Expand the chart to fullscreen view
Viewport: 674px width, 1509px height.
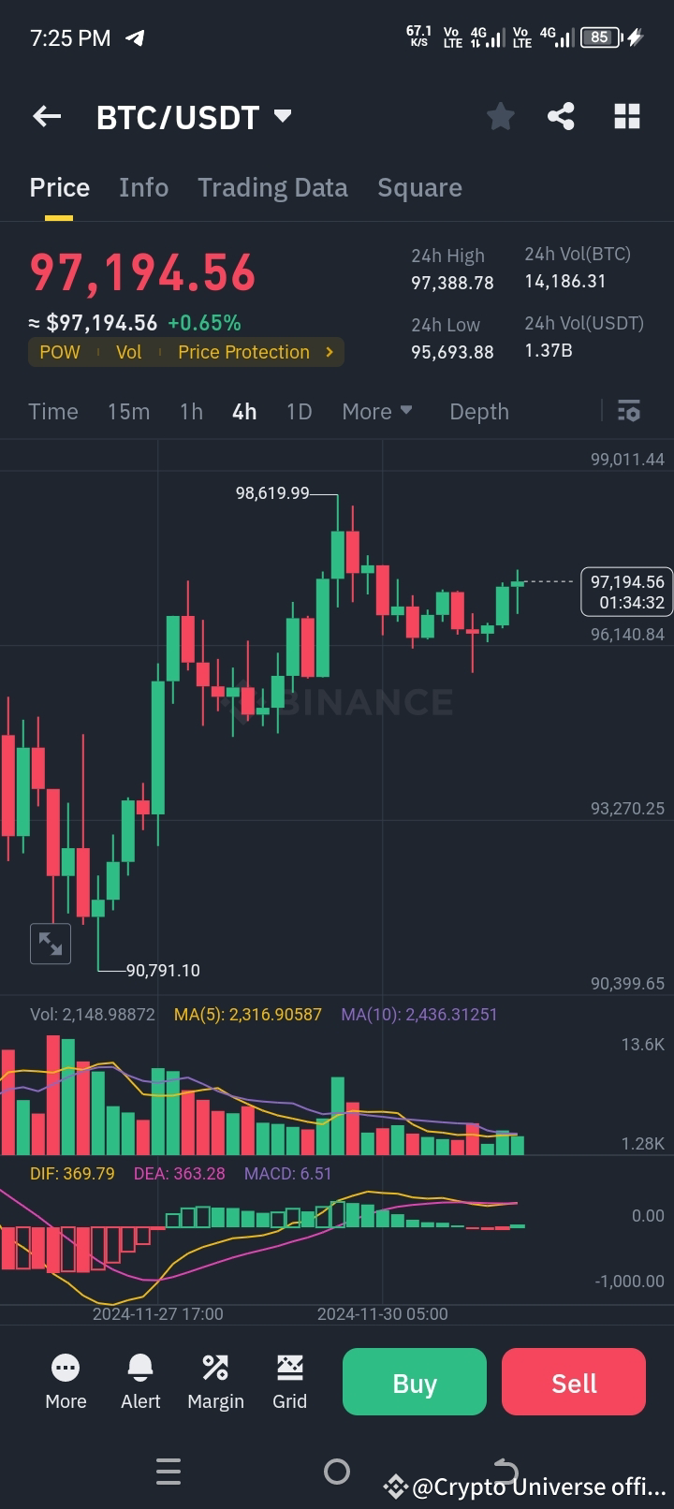pos(50,944)
